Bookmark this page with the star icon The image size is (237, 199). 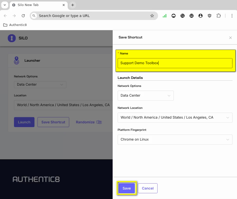pos(152,16)
